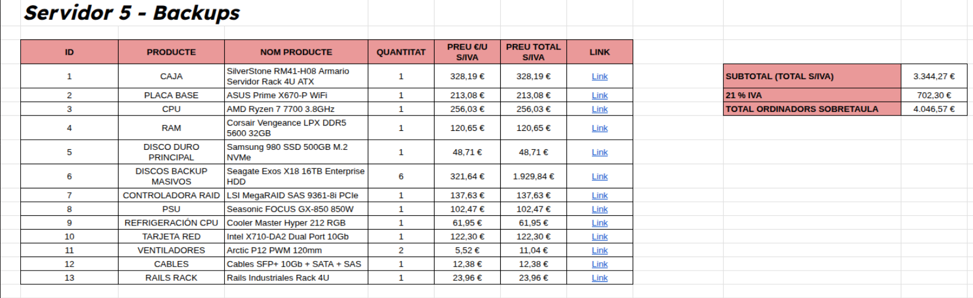973x298 pixels.
Task: Select the VENTILADORES product cell
Action: tap(171, 250)
